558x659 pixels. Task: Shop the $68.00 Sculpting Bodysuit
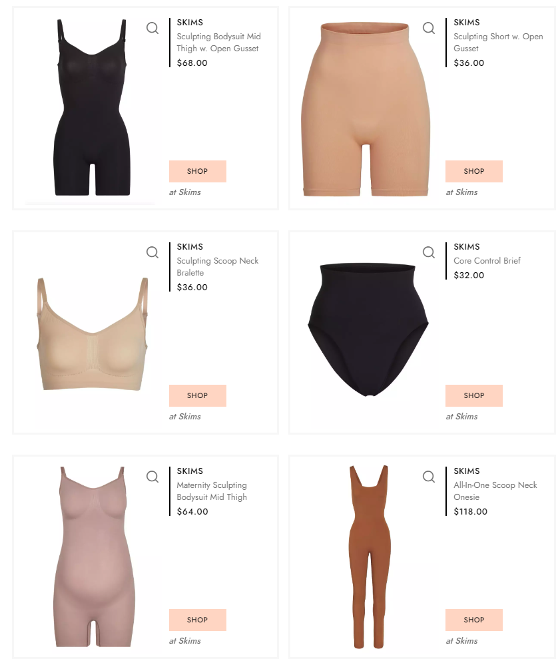(198, 171)
